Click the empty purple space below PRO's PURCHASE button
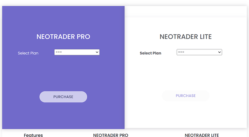Image resolution: width=249 pixels, height=137 pixels. 63,115
